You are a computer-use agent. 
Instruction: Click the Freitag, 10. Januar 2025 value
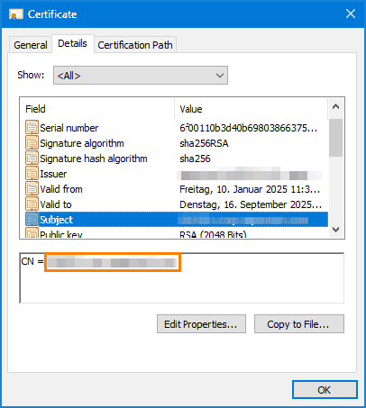250,189
